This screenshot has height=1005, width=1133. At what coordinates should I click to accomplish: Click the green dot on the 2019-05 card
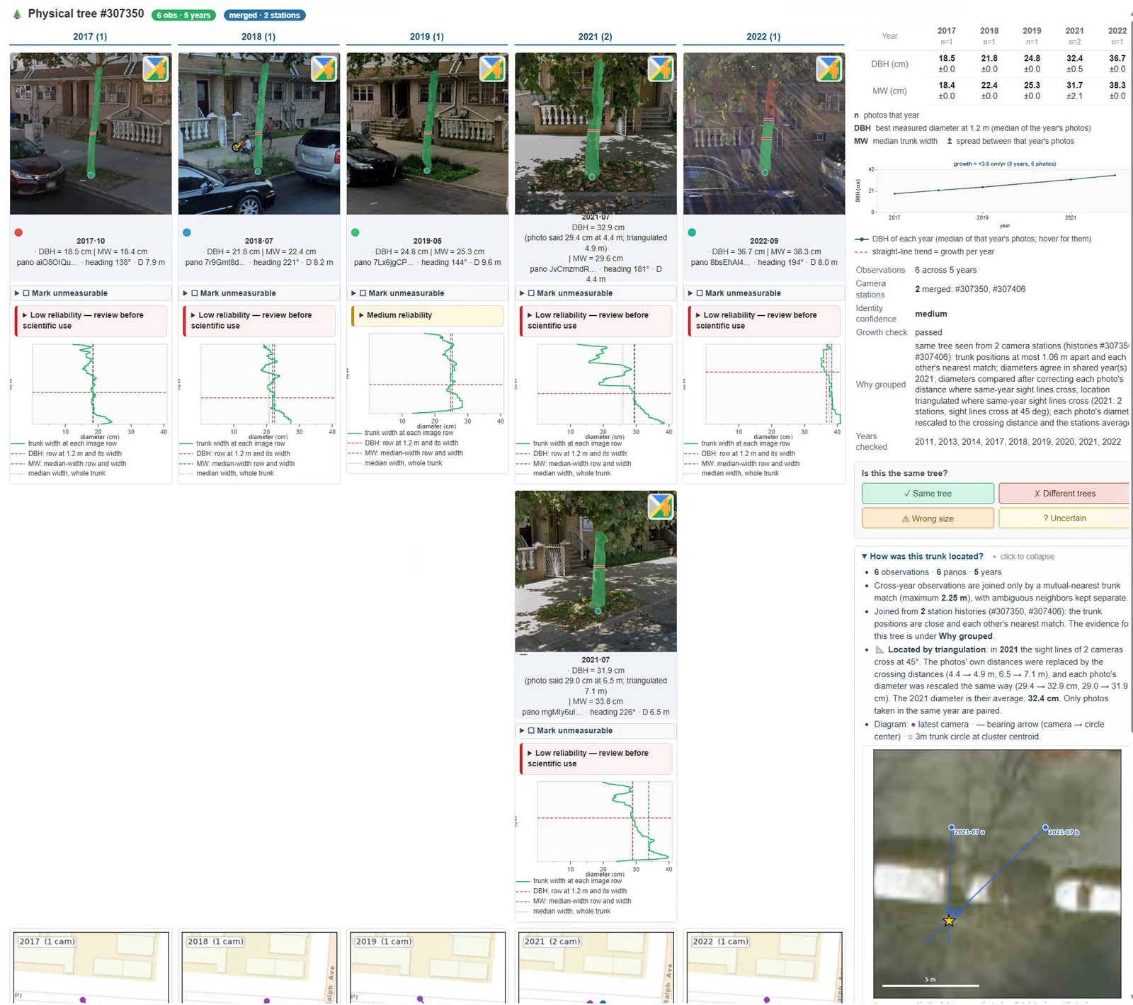[x=355, y=232]
